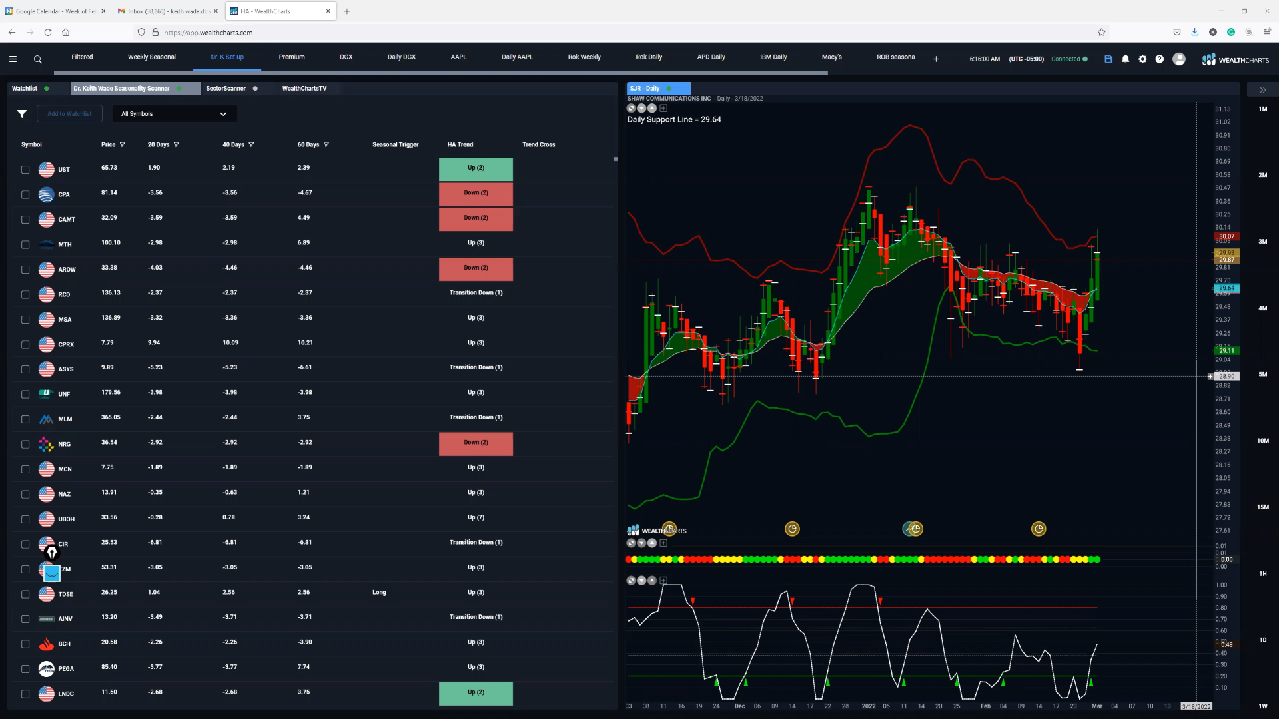The height and width of the screenshot is (719, 1279).
Task: Click green Up (2) cell for UST
Action: pyautogui.click(x=476, y=168)
